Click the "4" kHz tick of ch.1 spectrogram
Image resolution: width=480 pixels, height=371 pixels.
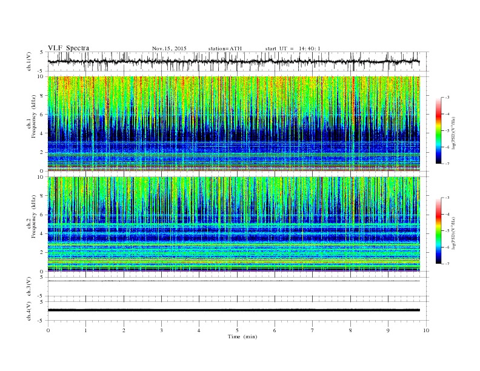point(42,133)
